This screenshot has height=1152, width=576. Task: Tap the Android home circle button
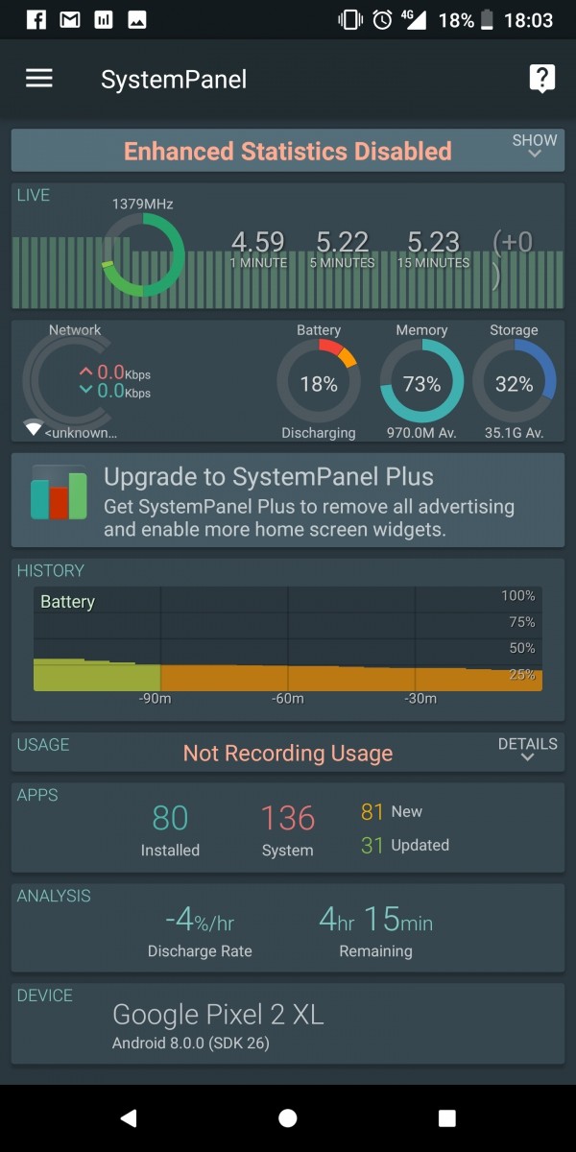pyautogui.click(x=287, y=1117)
